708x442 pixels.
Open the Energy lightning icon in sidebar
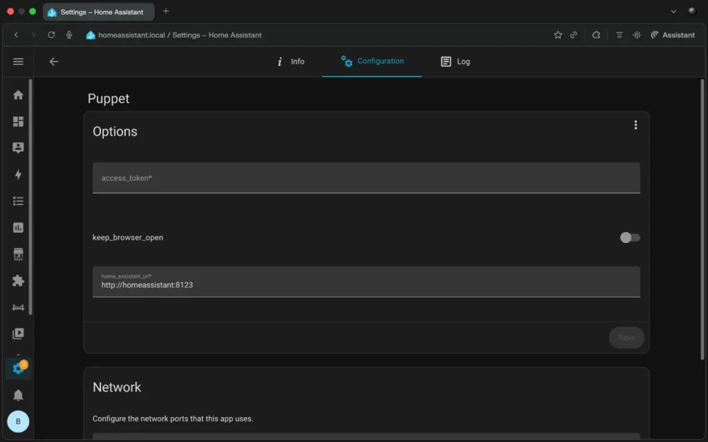click(18, 175)
